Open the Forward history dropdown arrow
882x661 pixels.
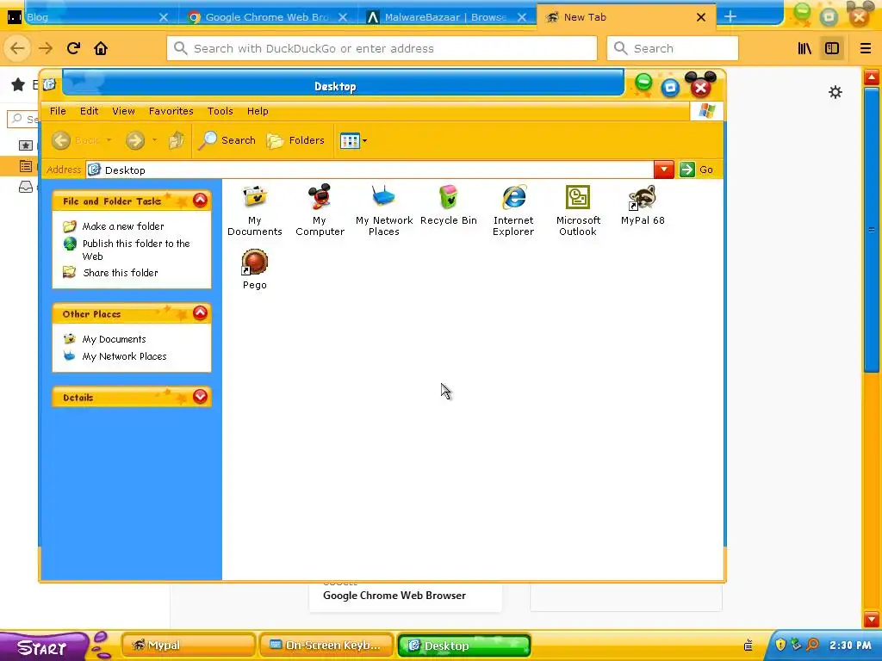click(155, 140)
